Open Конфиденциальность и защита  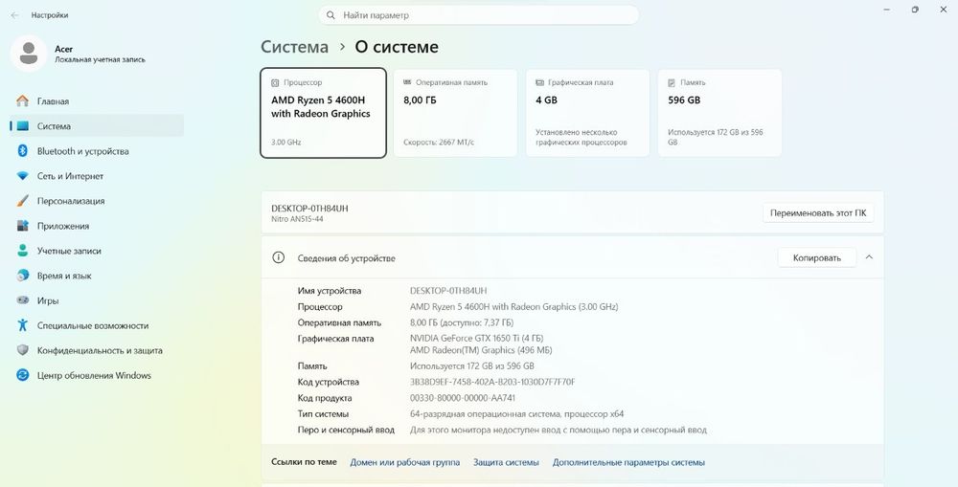point(97,350)
